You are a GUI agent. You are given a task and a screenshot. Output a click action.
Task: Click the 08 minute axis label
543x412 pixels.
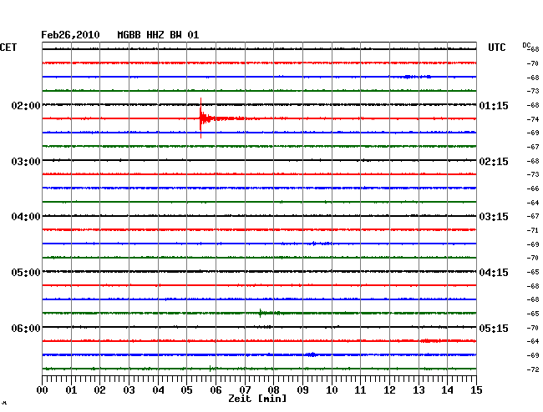click(x=273, y=389)
